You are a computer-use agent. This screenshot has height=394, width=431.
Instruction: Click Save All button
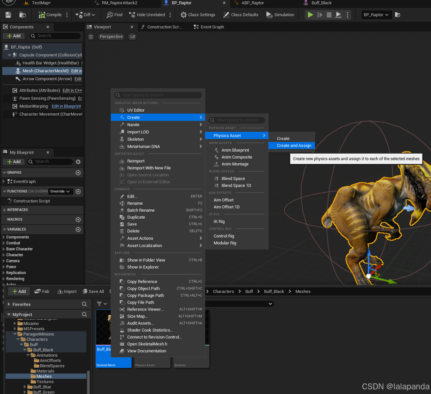click(93, 292)
